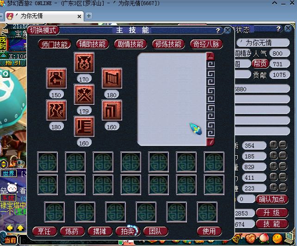This screenshot has width=297, height=246.
Task: Click the yellow left arrow in chat panel
Action: 9,227
